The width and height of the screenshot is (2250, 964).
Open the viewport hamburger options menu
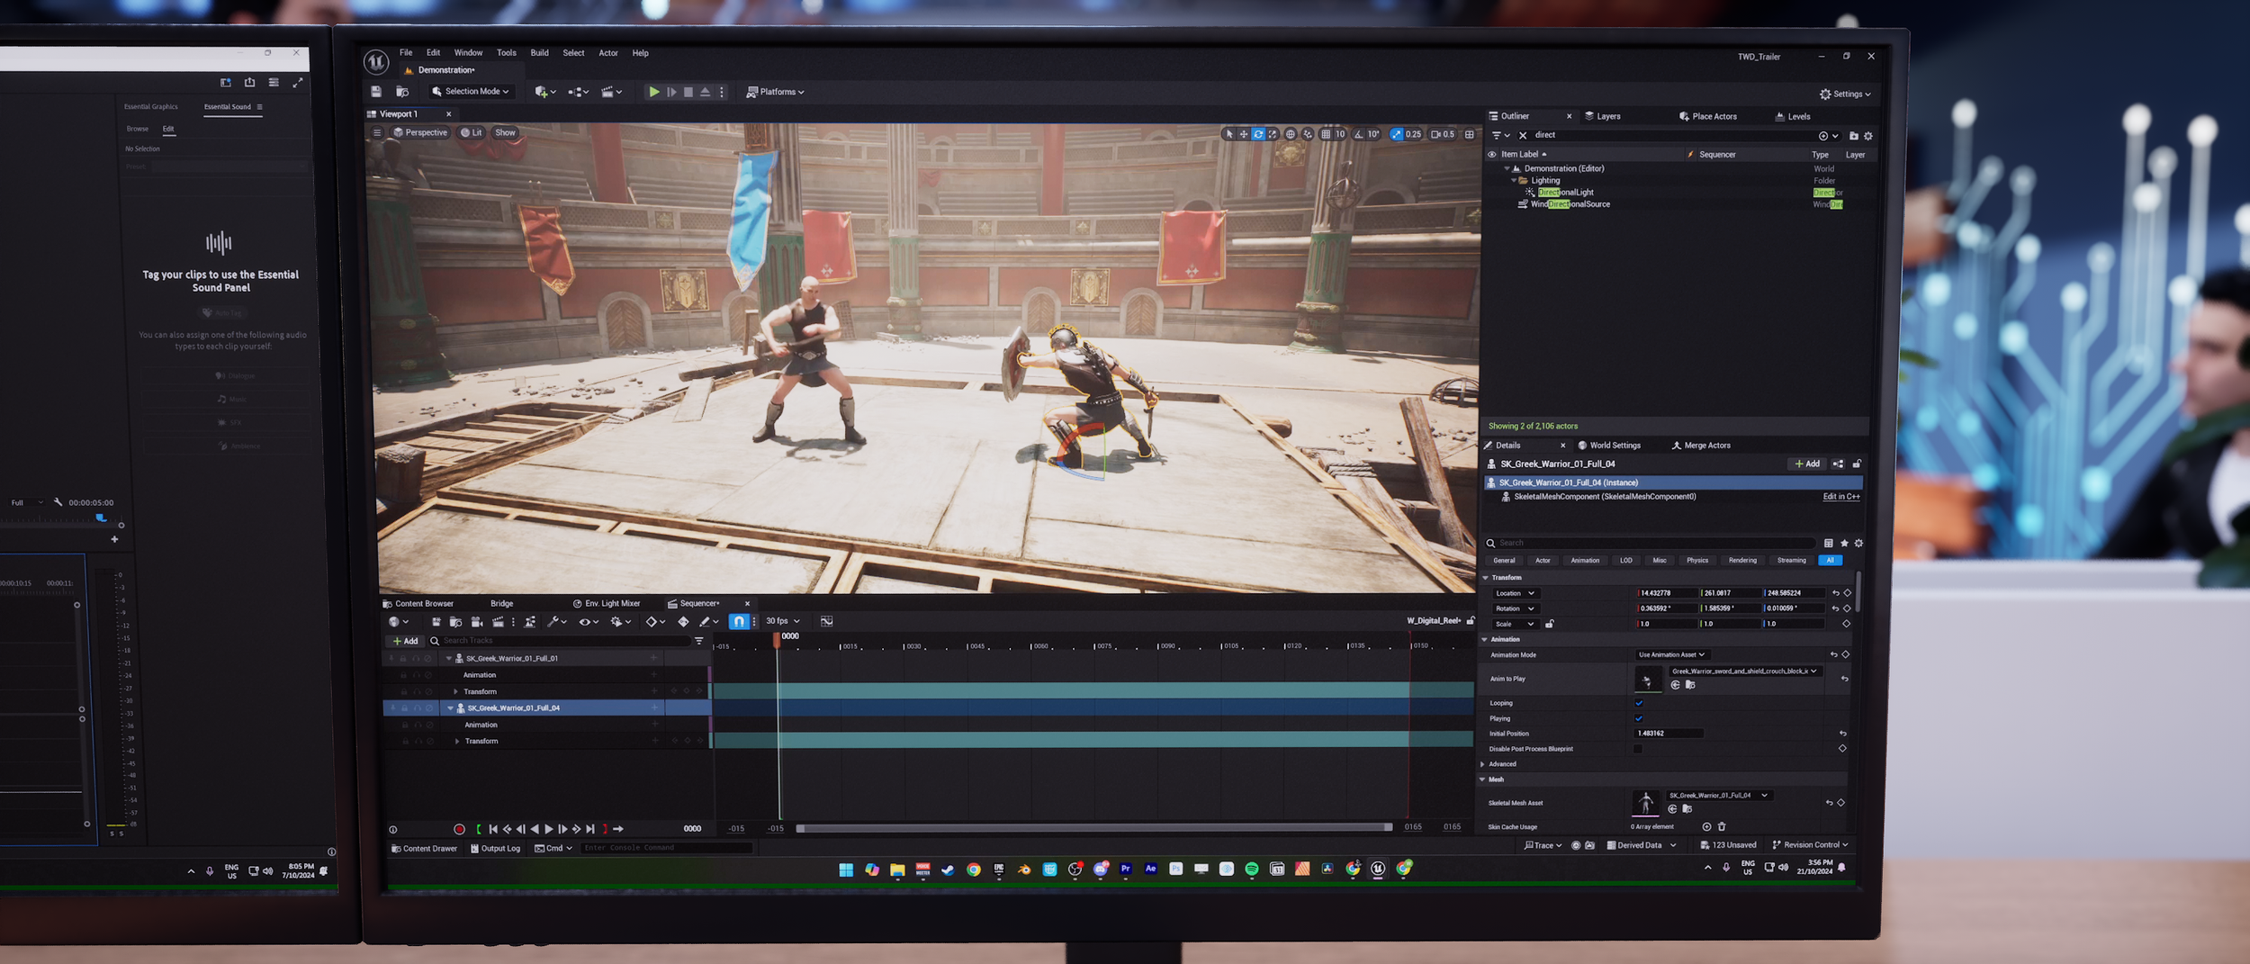point(377,132)
